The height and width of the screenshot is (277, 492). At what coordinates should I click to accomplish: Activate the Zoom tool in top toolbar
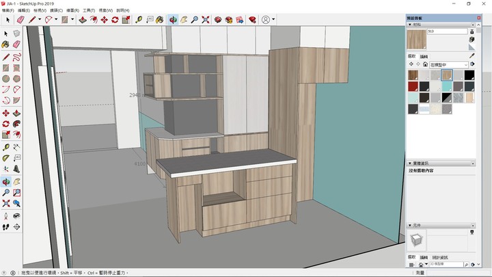point(195,20)
